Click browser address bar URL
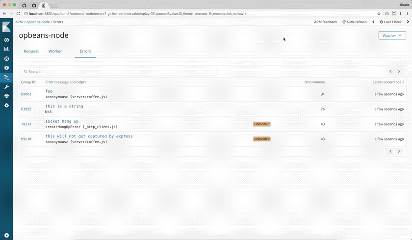 tap(137, 14)
